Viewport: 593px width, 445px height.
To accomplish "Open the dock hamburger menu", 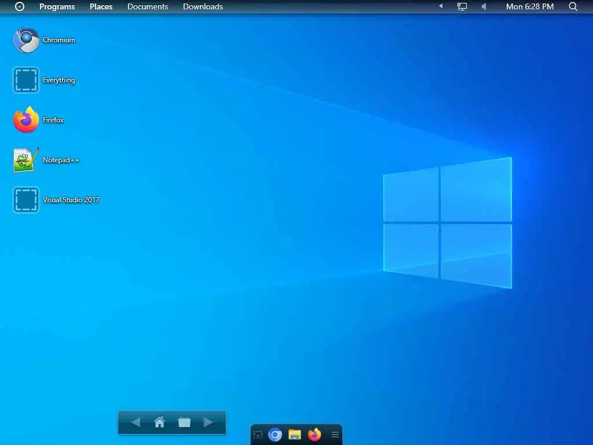I will click(335, 435).
